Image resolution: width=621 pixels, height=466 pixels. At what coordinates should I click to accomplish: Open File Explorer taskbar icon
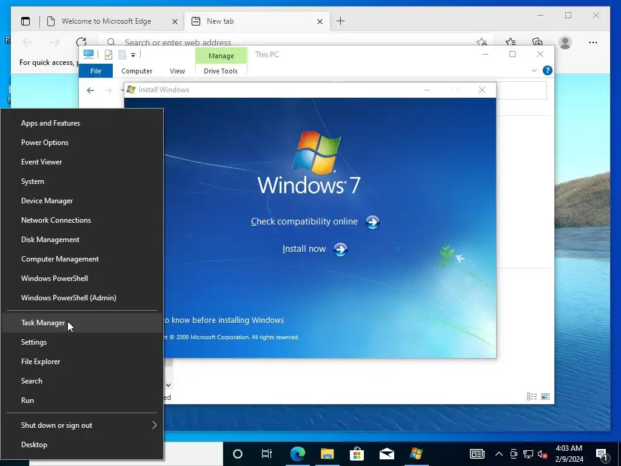[327, 454]
